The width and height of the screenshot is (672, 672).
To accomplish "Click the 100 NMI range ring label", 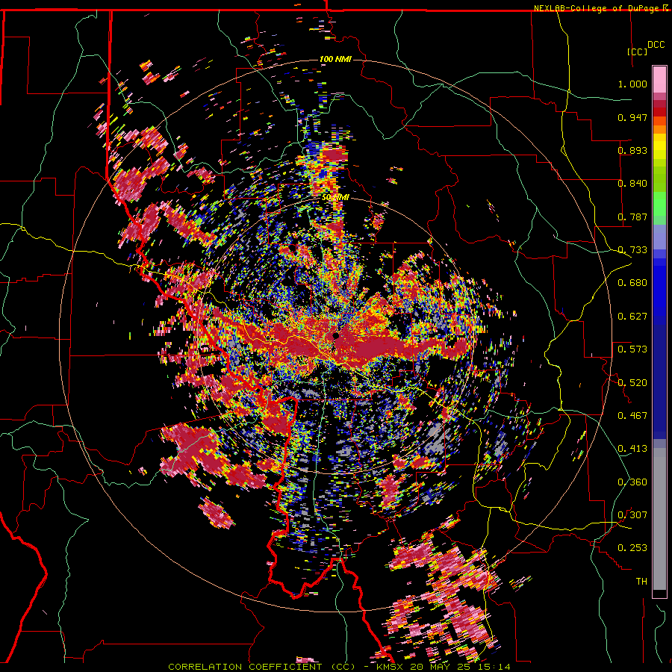I will 335,59.
